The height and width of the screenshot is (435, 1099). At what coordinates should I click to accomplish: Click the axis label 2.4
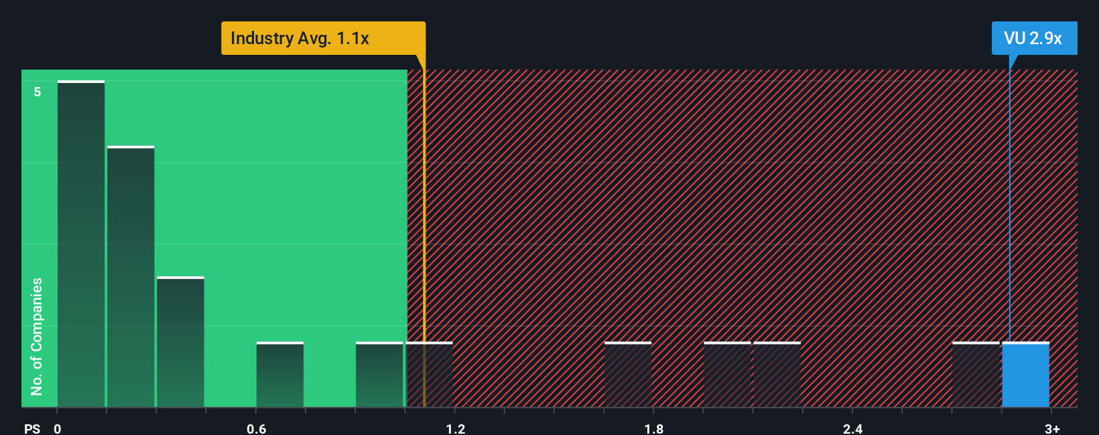click(x=853, y=428)
